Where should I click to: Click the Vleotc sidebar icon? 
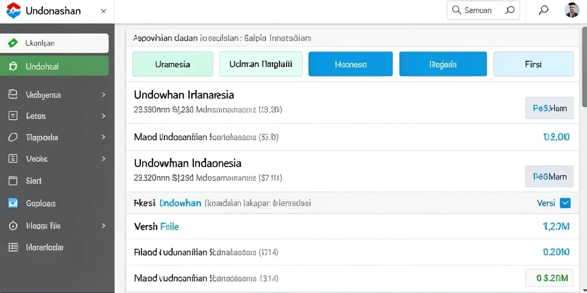coord(13,159)
